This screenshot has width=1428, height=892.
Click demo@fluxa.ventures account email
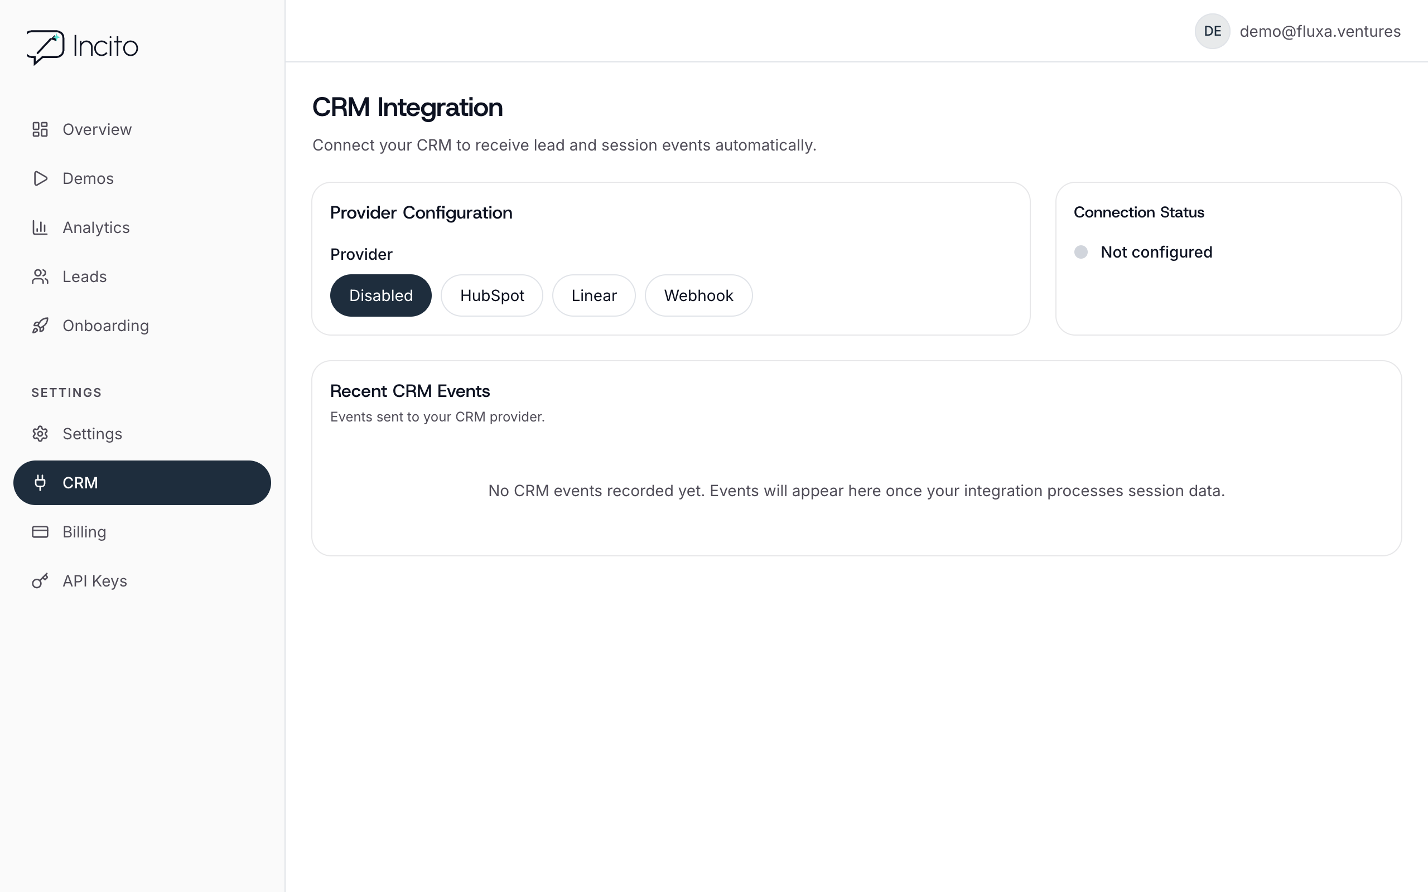tap(1320, 31)
